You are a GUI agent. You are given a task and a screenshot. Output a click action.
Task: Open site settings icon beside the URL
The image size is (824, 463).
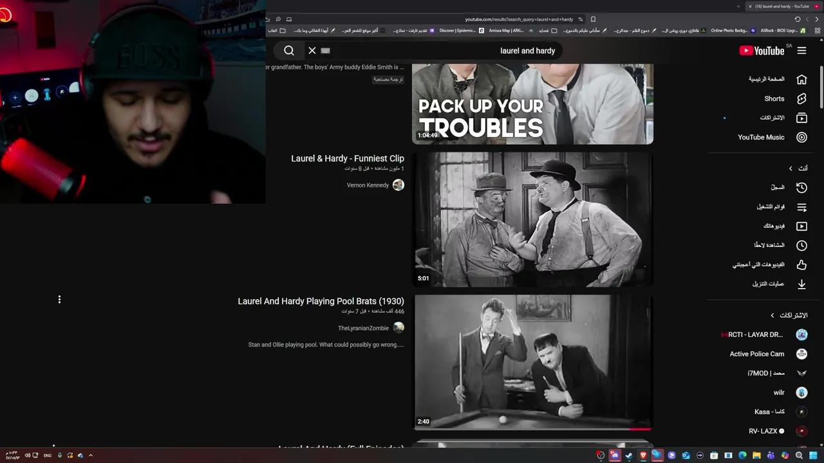point(581,19)
